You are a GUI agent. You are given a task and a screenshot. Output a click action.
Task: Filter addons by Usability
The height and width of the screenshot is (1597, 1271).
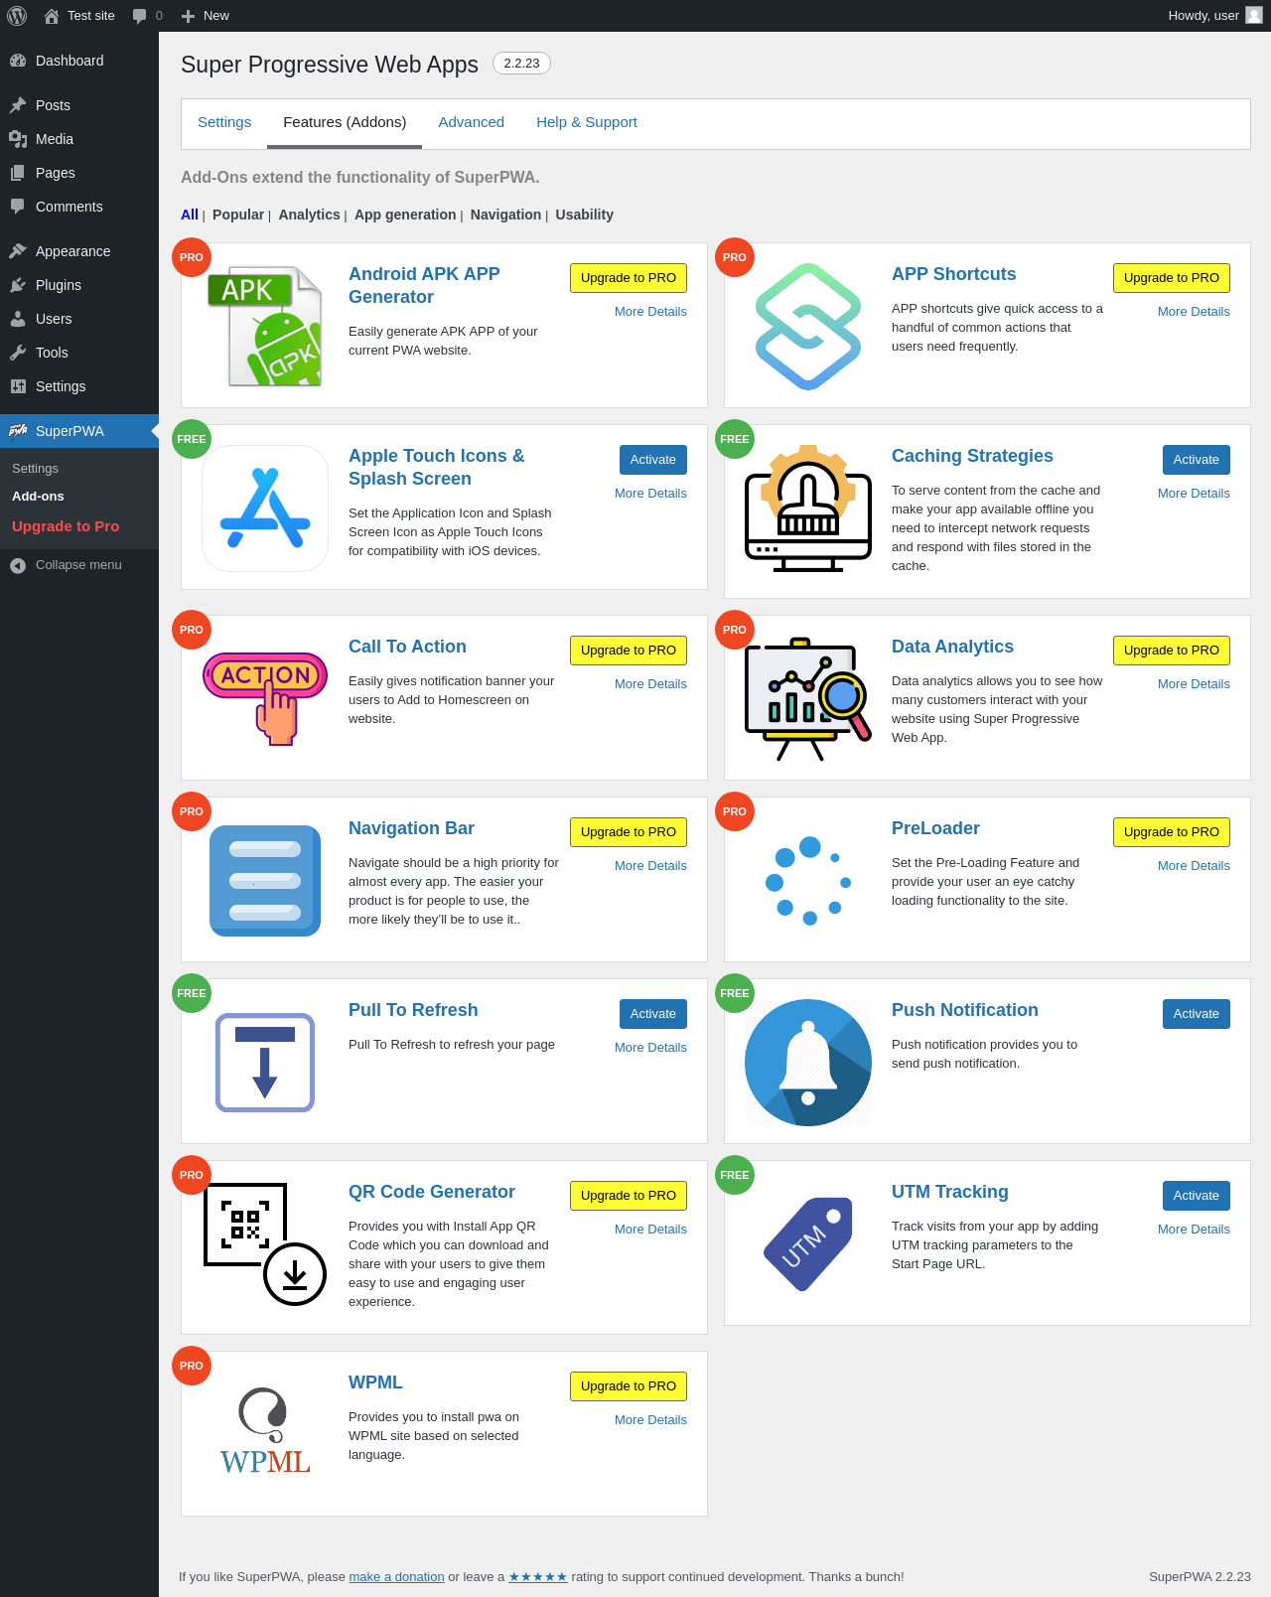tap(584, 215)
